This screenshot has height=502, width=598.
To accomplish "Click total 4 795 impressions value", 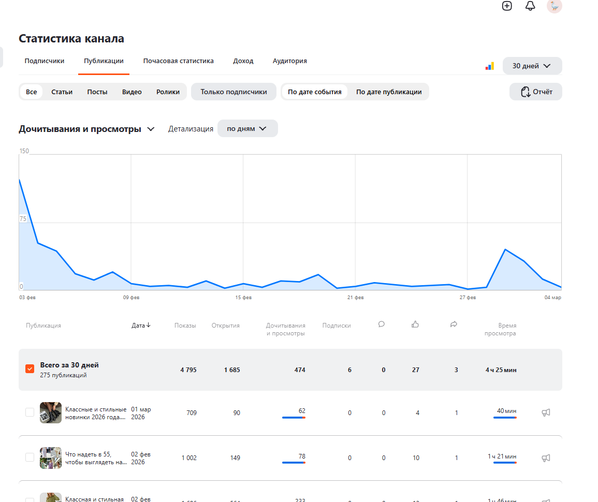I will click(x=188, y=370).
